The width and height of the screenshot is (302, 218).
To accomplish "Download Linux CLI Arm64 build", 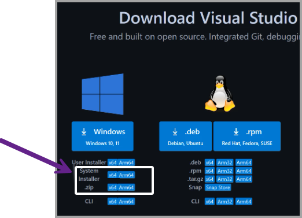I will (244, 201).
